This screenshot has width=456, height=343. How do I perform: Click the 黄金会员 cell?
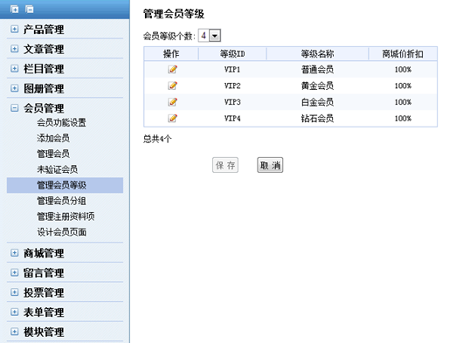(317, 86)
